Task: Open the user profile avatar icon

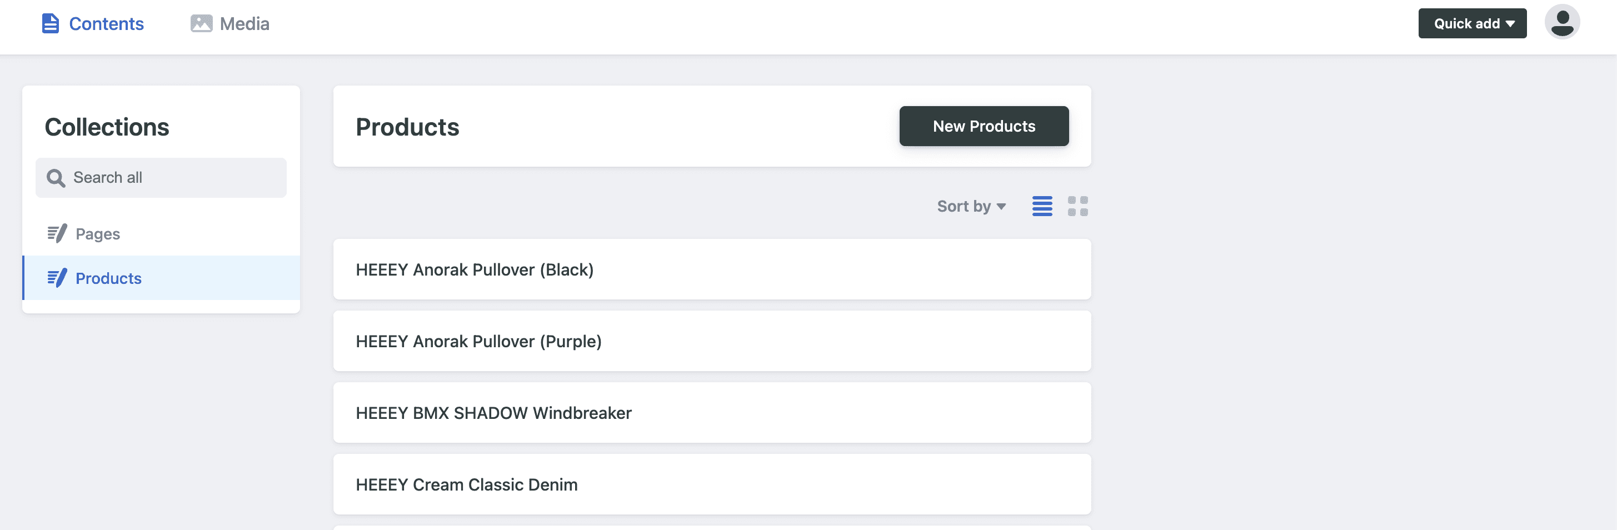Action: (x=1563, y=21)
